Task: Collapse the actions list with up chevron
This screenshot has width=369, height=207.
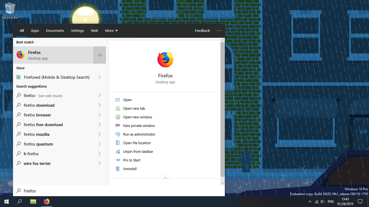Action: (x=165, y=178)
